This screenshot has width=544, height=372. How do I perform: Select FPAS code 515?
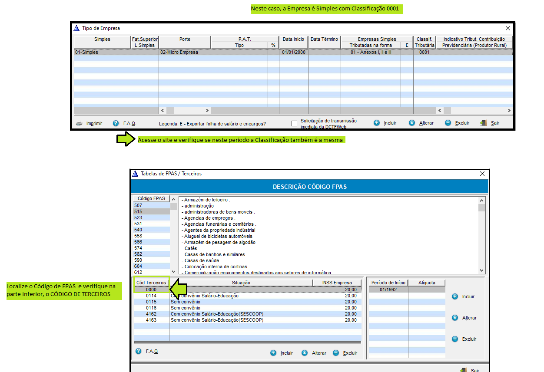point(151,211)
